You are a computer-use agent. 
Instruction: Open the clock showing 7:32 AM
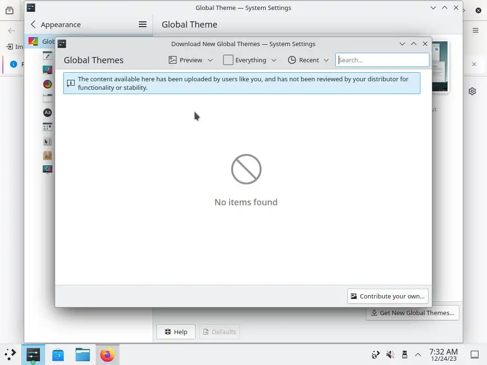coord(444,355)
